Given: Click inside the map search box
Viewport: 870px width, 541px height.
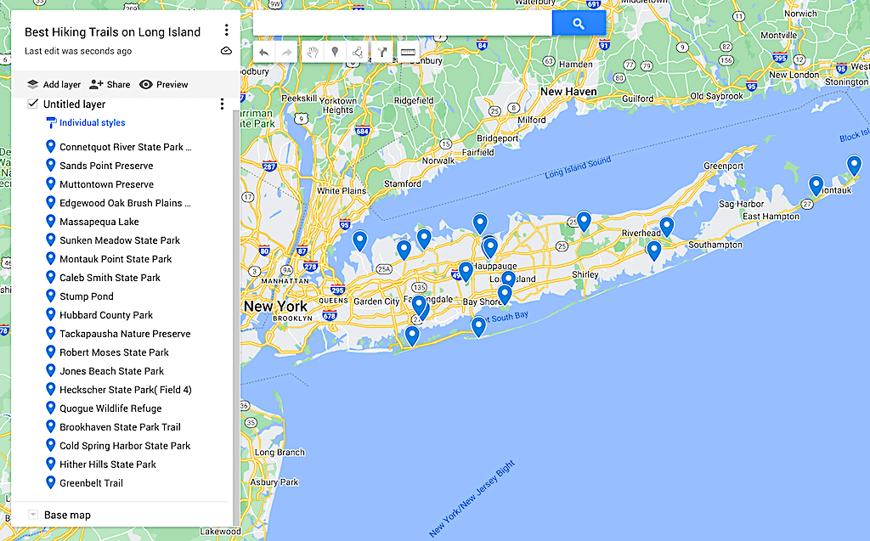Looking at the screenshot, I should point(403,24).
